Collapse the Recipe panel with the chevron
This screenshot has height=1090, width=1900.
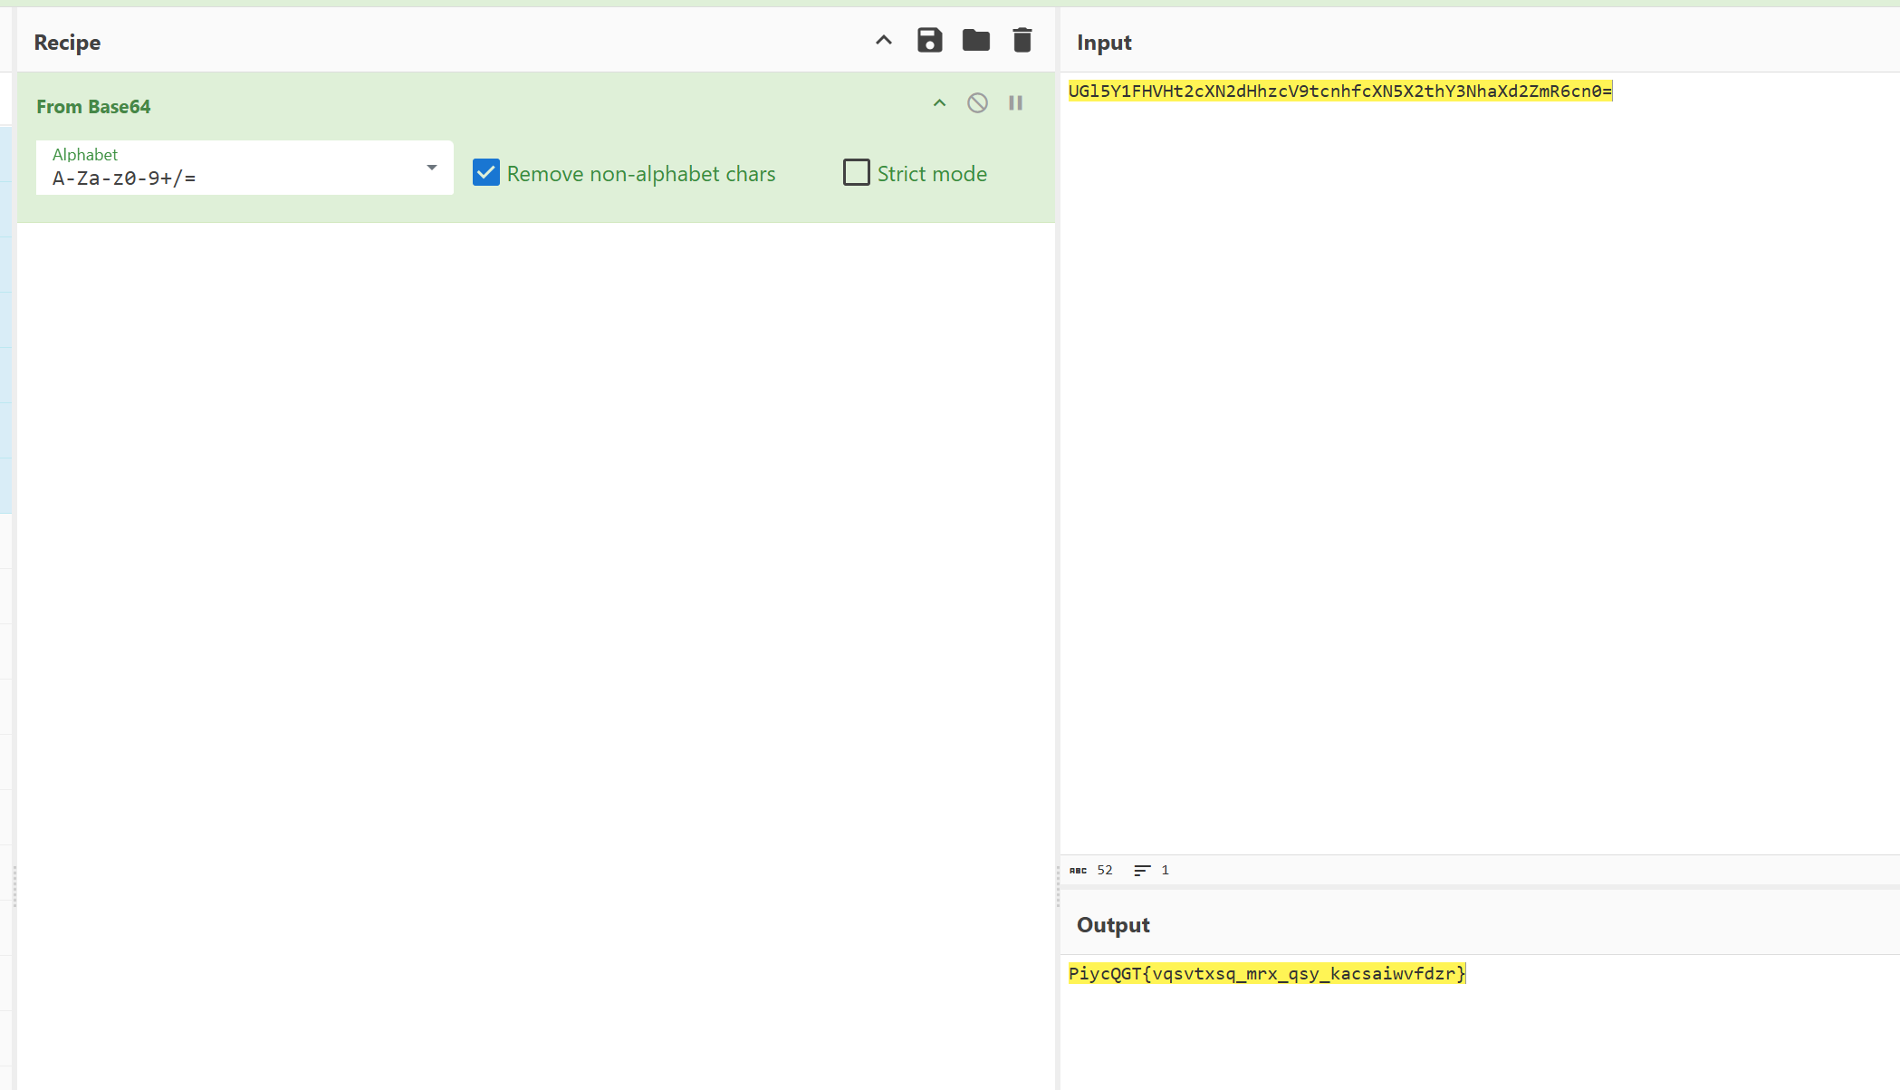883,40
